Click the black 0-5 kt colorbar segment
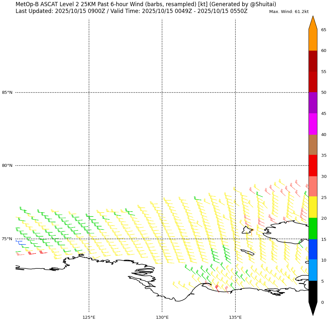328x321 pixels. pos(313,291)
